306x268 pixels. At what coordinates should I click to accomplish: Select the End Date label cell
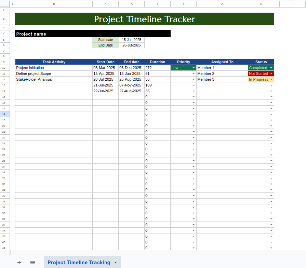(105, 45)
